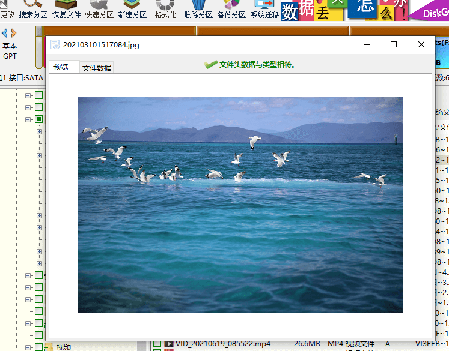
Task: Select the 新建分区 (New Partition) icon
Action: 132,10
